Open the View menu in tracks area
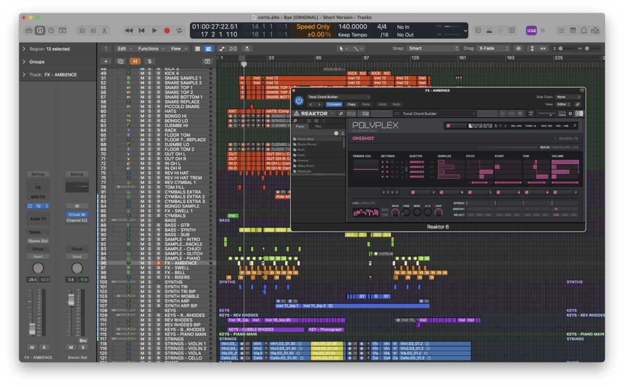Viewport: 624px width, 387px height. click(x=178, y=48)
